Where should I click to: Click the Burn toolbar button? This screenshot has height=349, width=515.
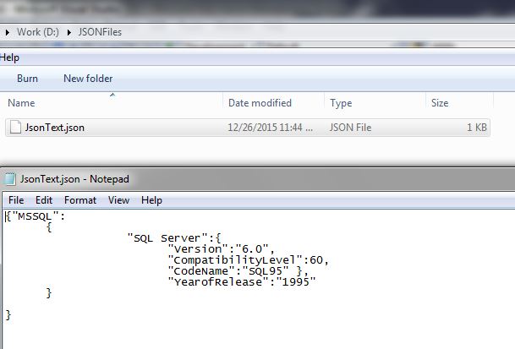click(27, 79)
